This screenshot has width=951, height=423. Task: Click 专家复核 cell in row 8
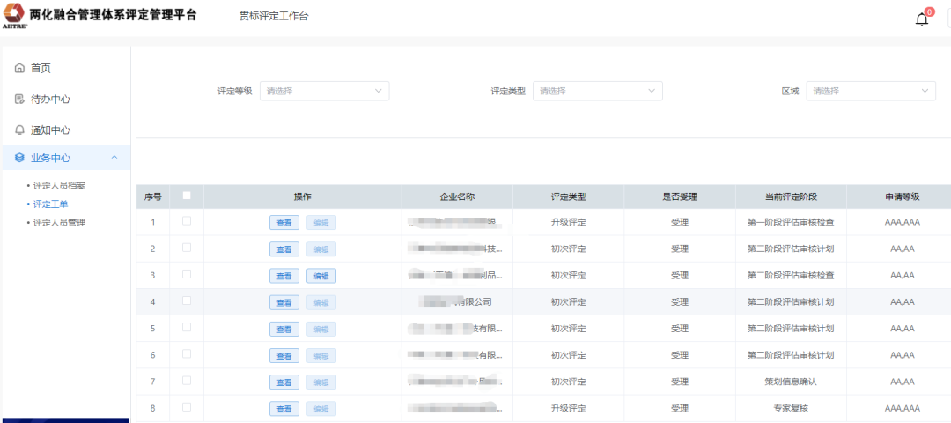click(791, 408)
